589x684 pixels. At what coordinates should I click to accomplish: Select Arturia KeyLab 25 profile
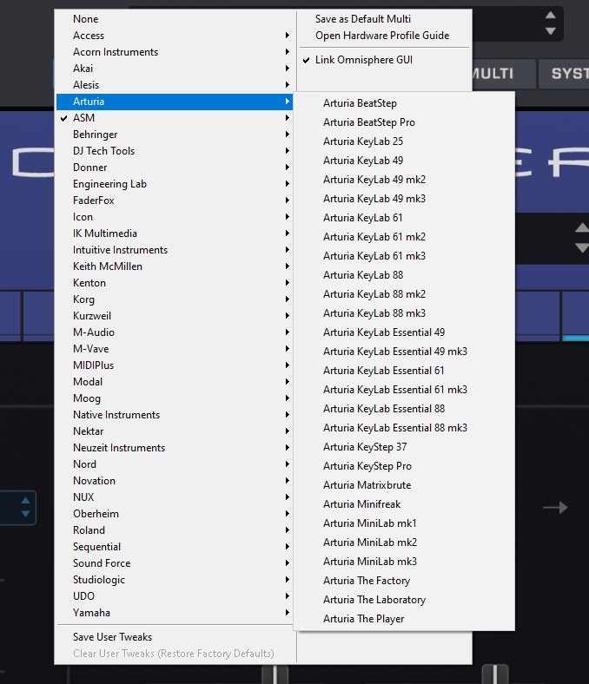tap(404, 141)
